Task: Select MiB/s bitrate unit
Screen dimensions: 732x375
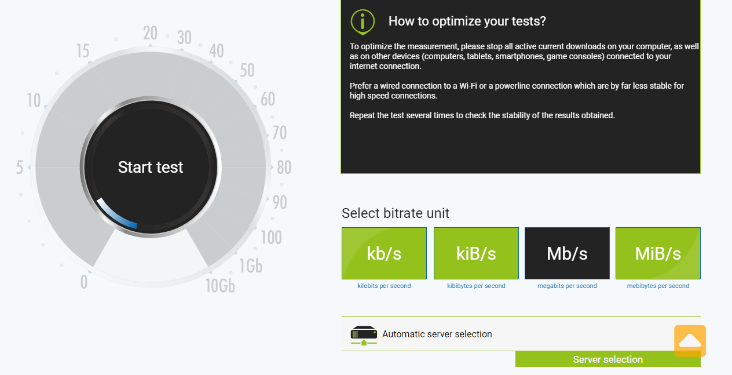Action: [658, 253]
